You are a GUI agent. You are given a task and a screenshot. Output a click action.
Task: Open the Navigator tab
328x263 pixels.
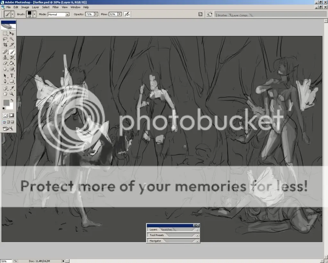click(x=155, y=241)
